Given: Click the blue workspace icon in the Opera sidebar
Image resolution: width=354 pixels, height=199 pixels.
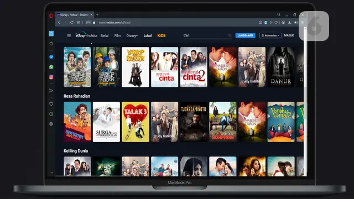Looking at the screenshot, I should pos(51,34).
